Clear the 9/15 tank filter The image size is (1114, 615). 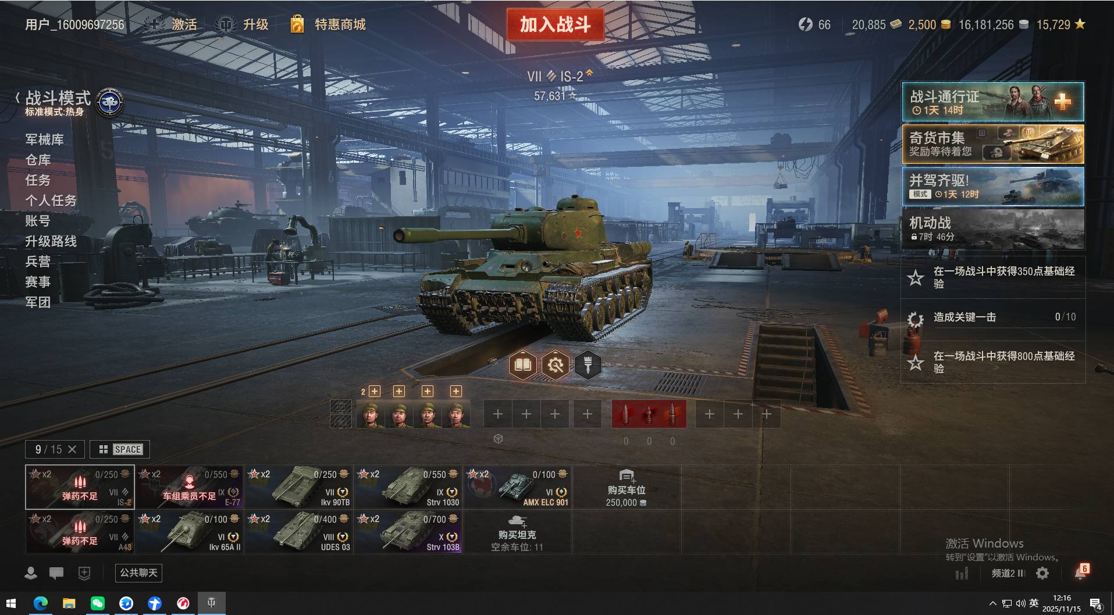click(72, 449)
